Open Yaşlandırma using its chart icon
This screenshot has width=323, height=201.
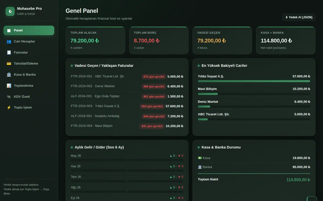pyautogui.click(x=9, y=85)
